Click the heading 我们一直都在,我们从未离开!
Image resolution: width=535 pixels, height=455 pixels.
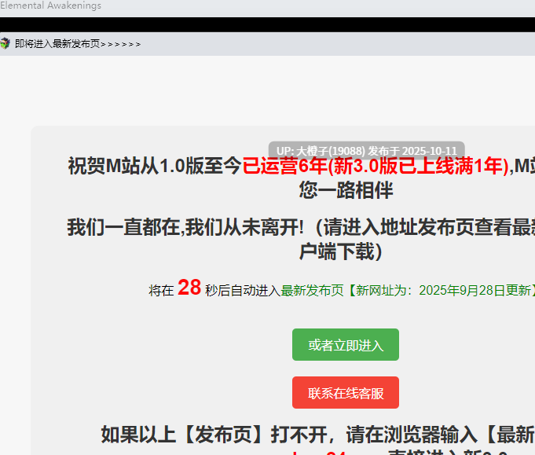point(185,227)
